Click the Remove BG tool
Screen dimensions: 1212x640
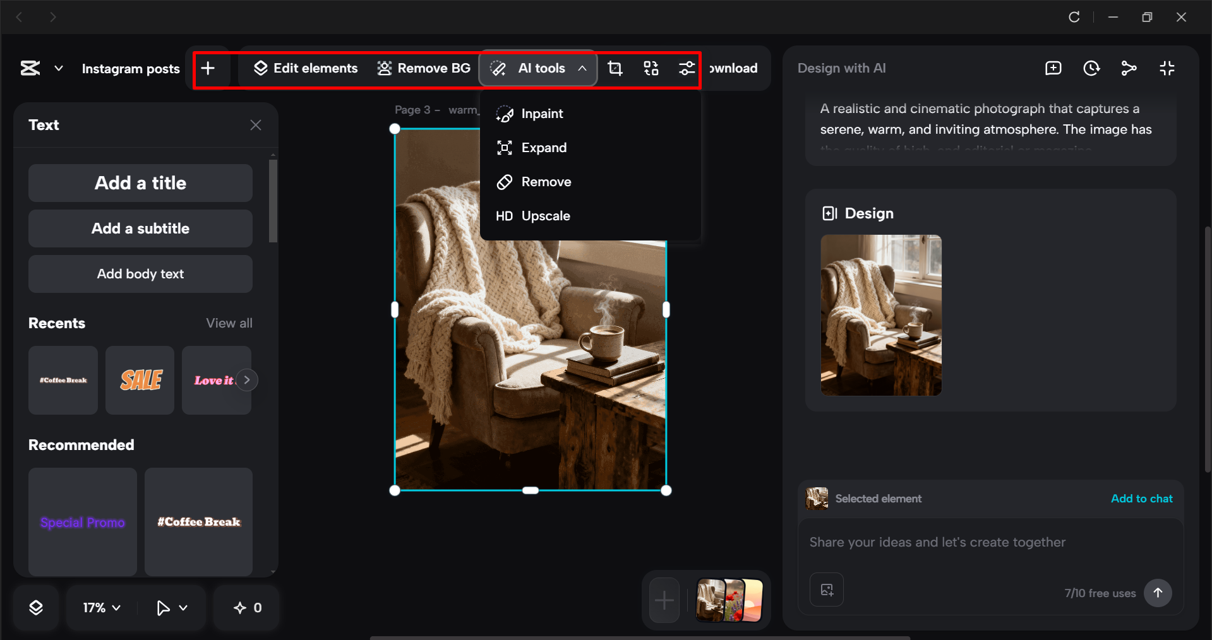(423, 68)
